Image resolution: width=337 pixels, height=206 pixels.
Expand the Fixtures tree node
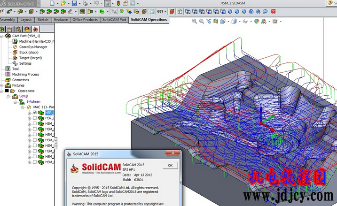click(x=1, y=85)
